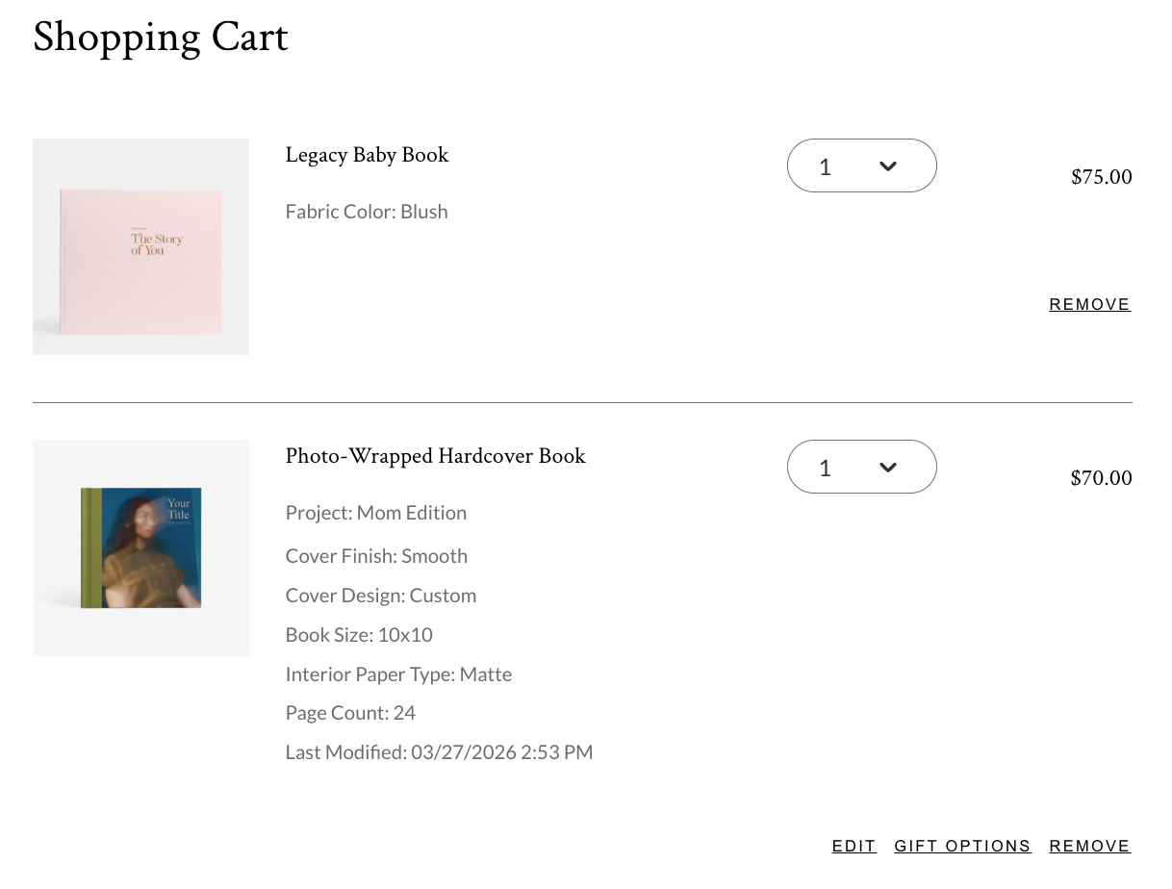Screen dimensions: 1172x889
Task: Click the Photo-Wrapped Hardcover Book cover thumbnail
Action: tap(140, 547)
